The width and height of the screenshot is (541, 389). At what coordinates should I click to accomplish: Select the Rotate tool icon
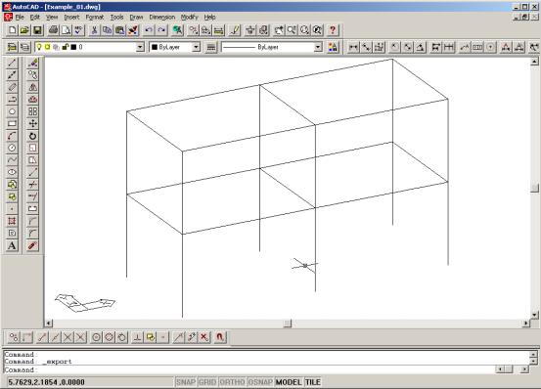coord(33,136)
